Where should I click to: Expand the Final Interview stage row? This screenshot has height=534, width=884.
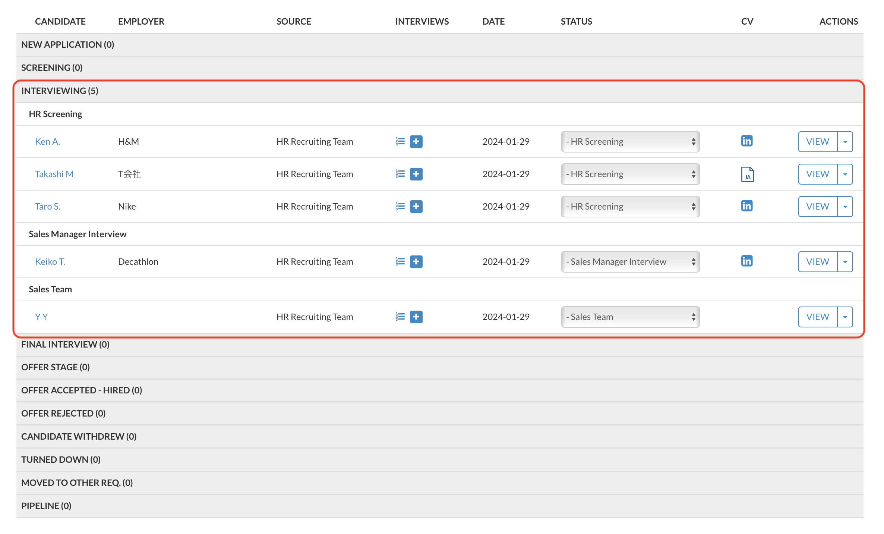click(65, 344)
